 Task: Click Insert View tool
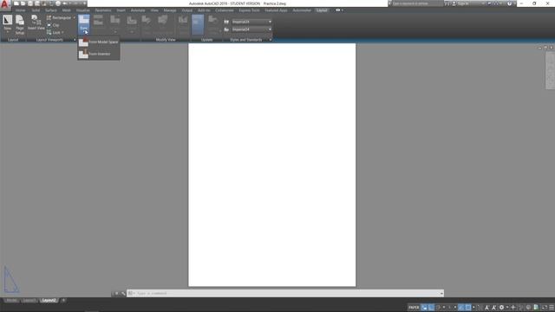(x=36, y=23)
